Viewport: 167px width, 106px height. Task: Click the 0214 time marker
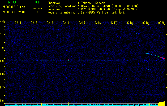66,23
